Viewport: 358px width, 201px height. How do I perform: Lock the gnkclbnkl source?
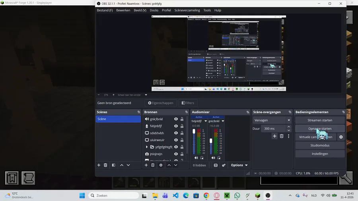pyautogui.click(x=182, y=119)
